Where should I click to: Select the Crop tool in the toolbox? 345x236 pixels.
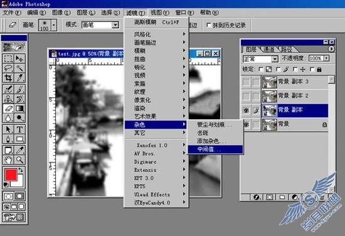click(8, 78)
